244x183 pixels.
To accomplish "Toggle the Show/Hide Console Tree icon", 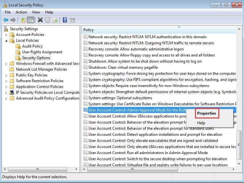I will (x=30, y=20).
